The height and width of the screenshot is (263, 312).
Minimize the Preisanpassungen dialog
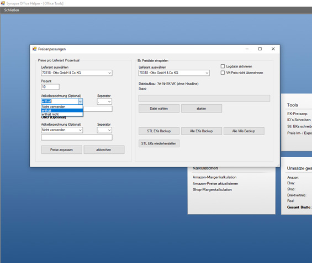point(247,49)
